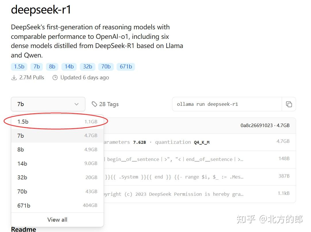The height and width of the screenshot is (232, 311).
Task: Open the 7b model size dropdown
Action: pyautogui.click(x=48, y=104)
